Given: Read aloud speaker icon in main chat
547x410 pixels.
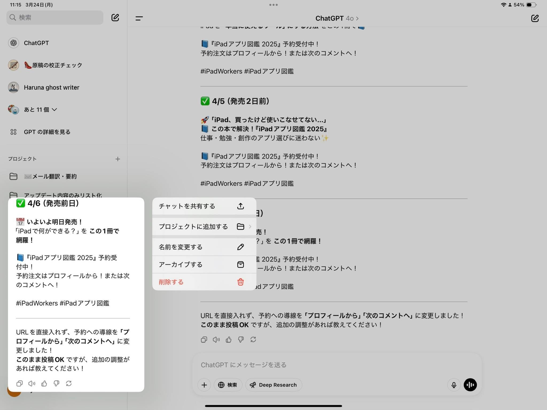Looking at the screenshot, I should tap(216, 340).
